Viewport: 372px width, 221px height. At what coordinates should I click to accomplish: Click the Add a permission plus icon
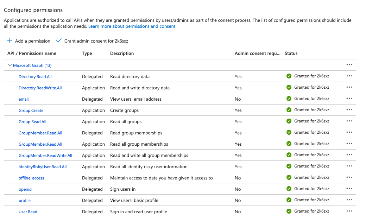9,41
